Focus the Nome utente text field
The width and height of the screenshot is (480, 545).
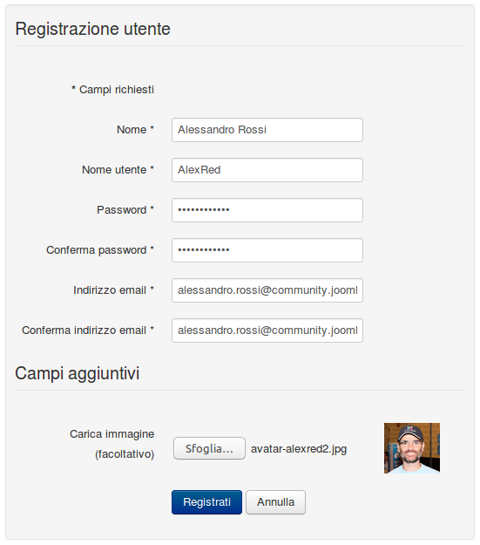tap(267, 170)
